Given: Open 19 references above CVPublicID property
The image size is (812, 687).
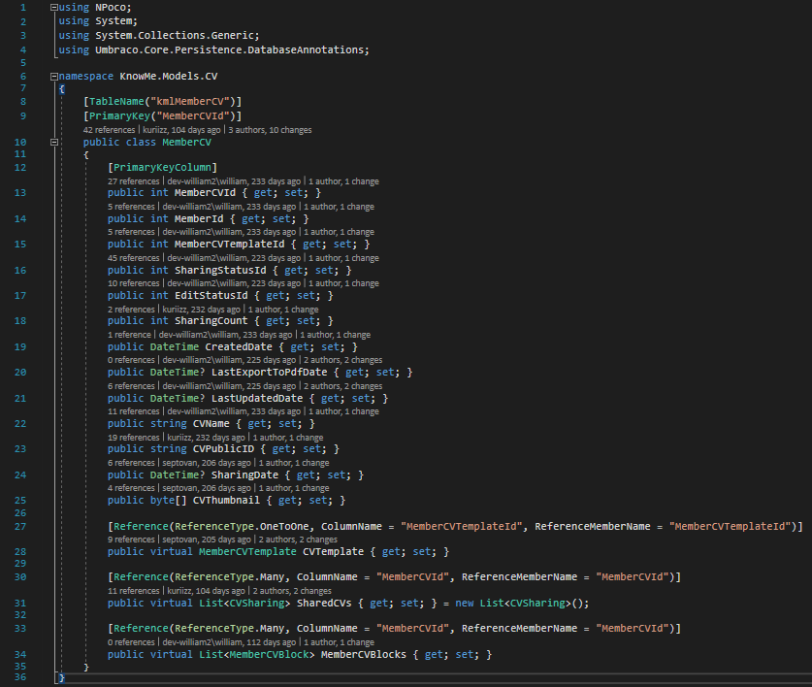Looking at the screenshot, I should pyautogui.click(x=134, y=438).
